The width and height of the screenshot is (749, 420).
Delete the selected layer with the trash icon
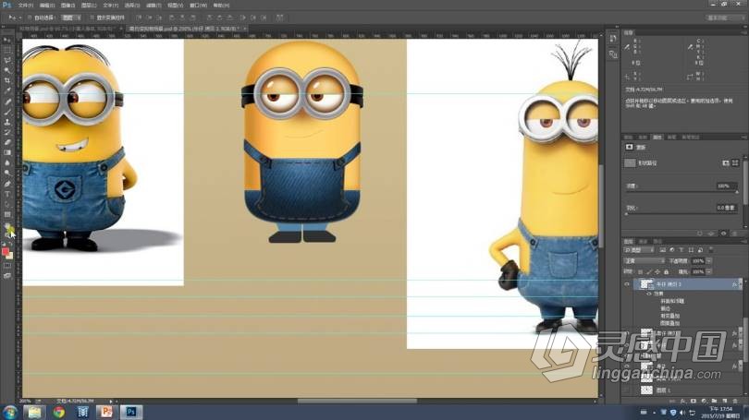[x=736, y=402]
